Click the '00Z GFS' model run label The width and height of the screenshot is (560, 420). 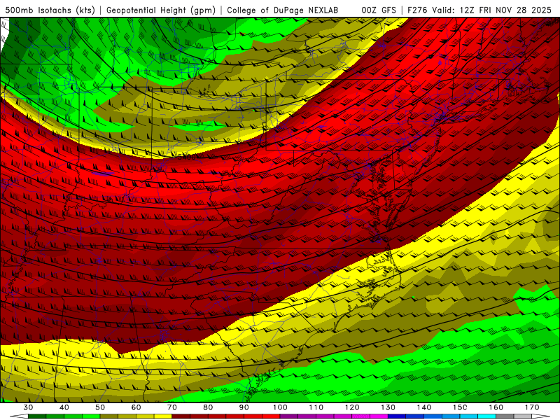379,10
